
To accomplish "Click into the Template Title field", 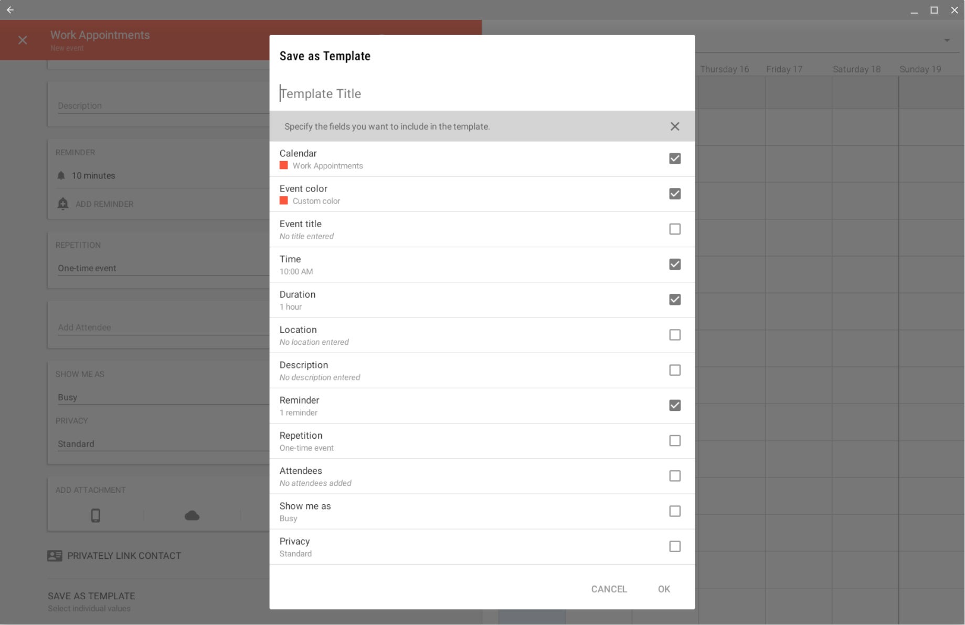I will (x=482, y=93).
